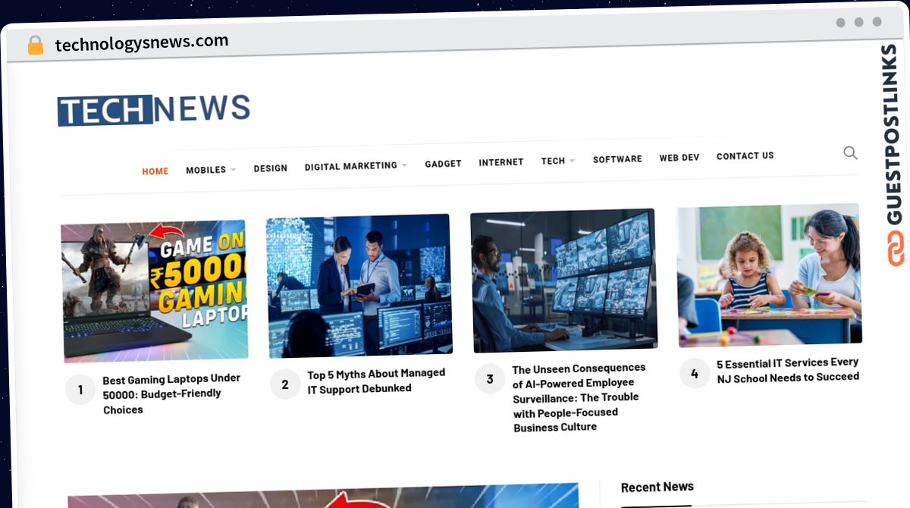Click the number 3 article badge
The width and height of the screenshot is (910, 508).
(x=490, y=379)
